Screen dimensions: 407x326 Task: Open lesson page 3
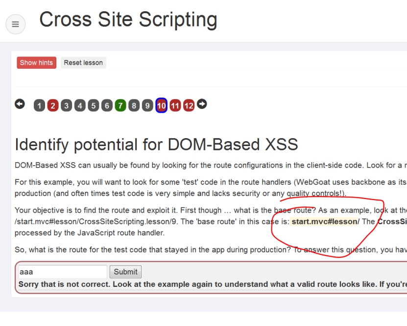click(67, 106)
